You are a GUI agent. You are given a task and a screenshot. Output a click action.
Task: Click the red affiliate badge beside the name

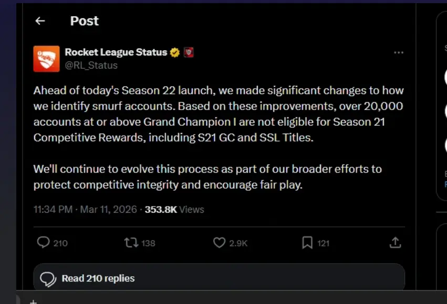189,52
